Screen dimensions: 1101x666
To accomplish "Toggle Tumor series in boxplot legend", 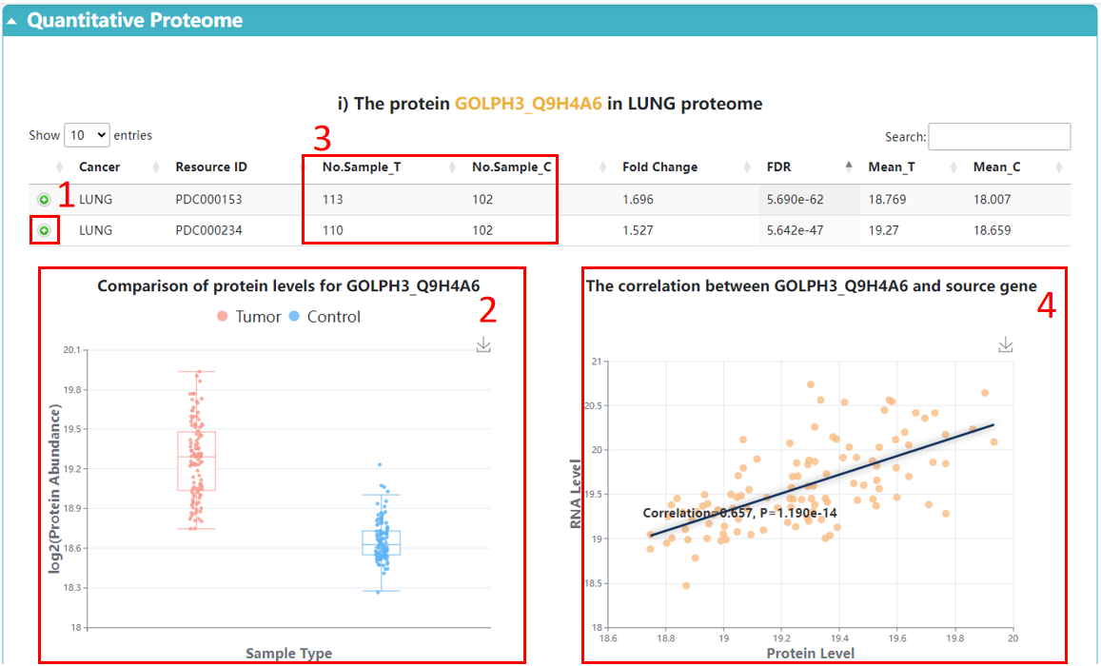I will coord(249,317).
